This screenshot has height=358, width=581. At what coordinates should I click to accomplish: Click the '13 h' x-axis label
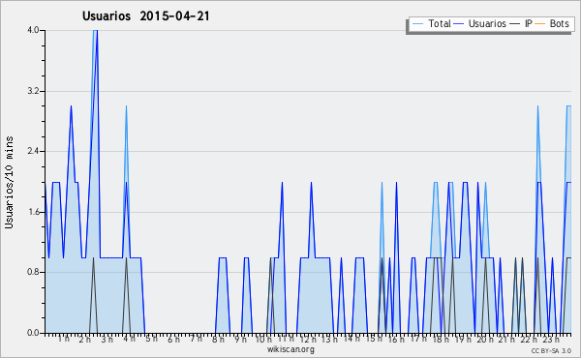click(x=330, y=339)
